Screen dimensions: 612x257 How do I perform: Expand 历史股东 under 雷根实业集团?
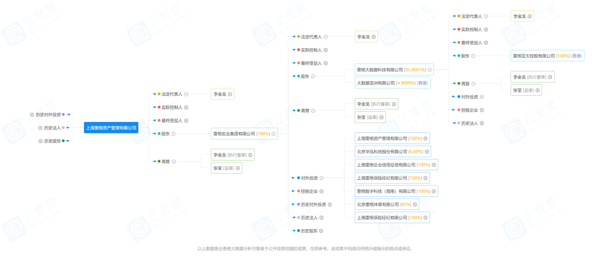click(x=321, y=231)
